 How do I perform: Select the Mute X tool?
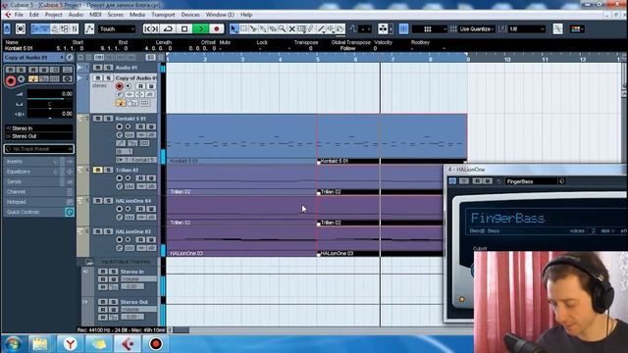coord(292,28)
